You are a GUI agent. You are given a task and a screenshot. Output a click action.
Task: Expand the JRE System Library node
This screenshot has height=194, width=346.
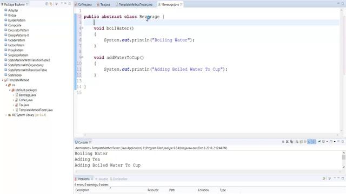pos(6,115)
